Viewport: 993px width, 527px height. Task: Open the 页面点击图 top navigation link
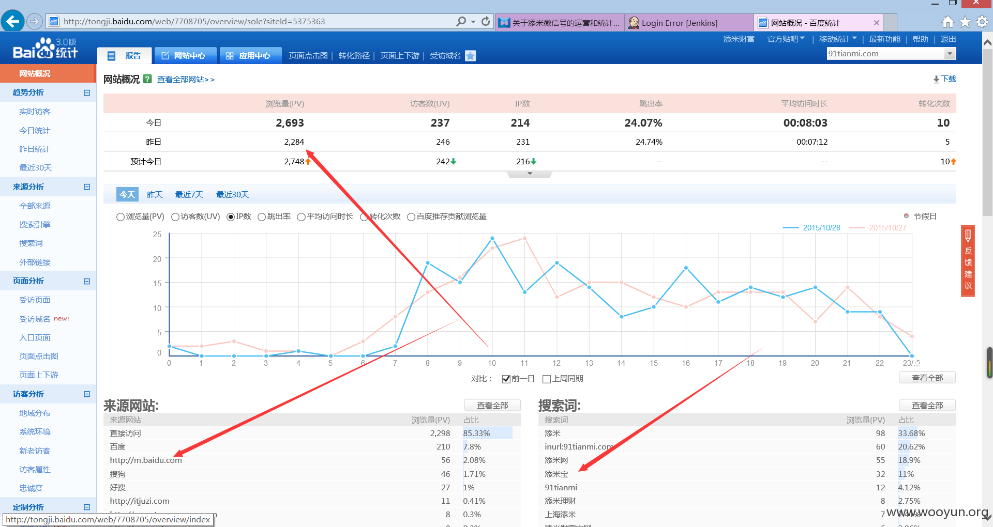[x=308, y=56]
